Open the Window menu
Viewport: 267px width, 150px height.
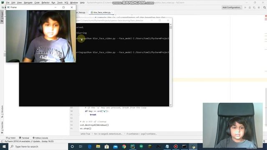(74, 2)
